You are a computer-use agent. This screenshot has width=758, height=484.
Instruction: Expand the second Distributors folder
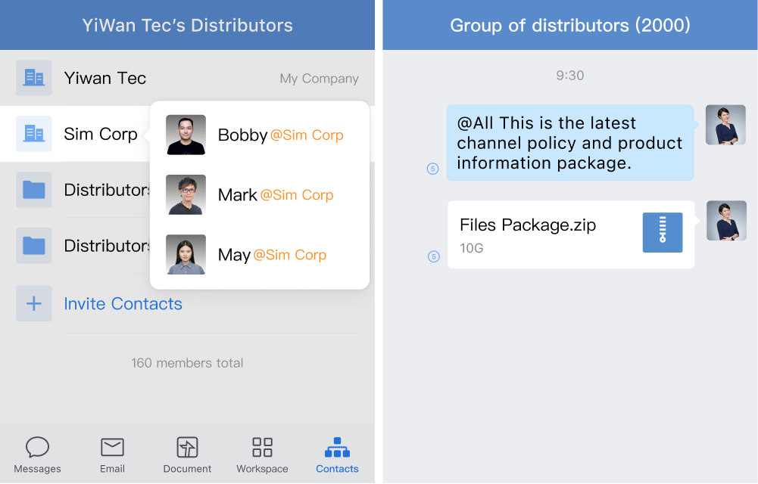pos(75,246)
